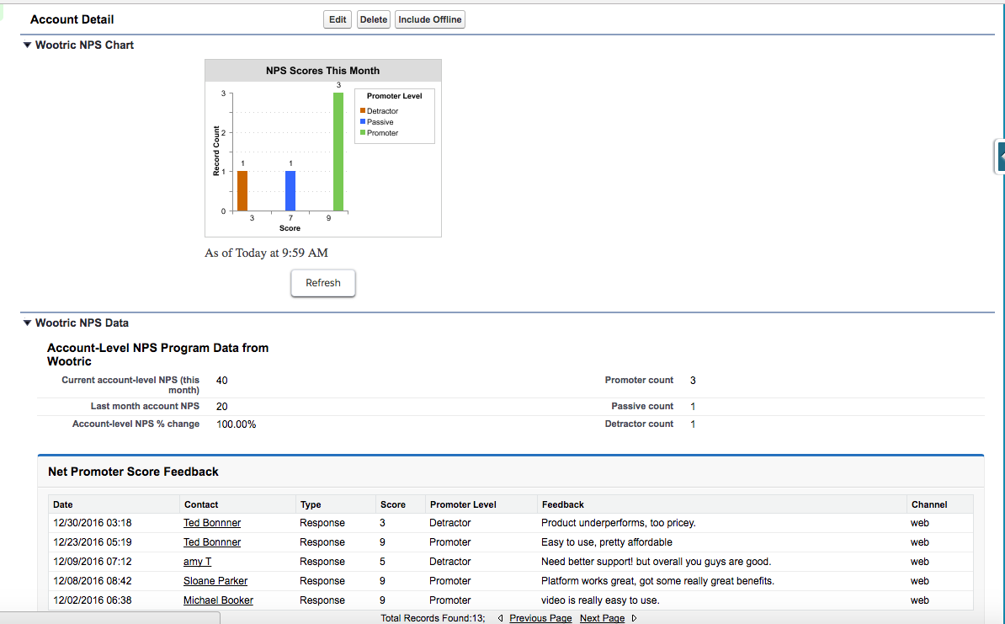Click the orange Detractor bar in chart
The image size is (1005, 624).
pos(242,190)
